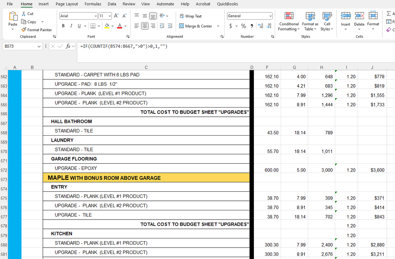The height and width of the screenshot is (259, 395).
Task: Toggle Bold formatting
Action: (x=63, y=26)
